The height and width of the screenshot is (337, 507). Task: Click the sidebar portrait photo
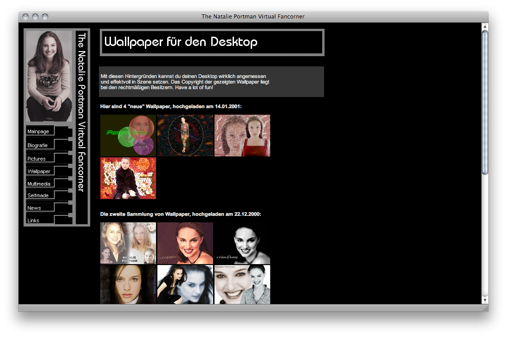[x=49, y=76]
